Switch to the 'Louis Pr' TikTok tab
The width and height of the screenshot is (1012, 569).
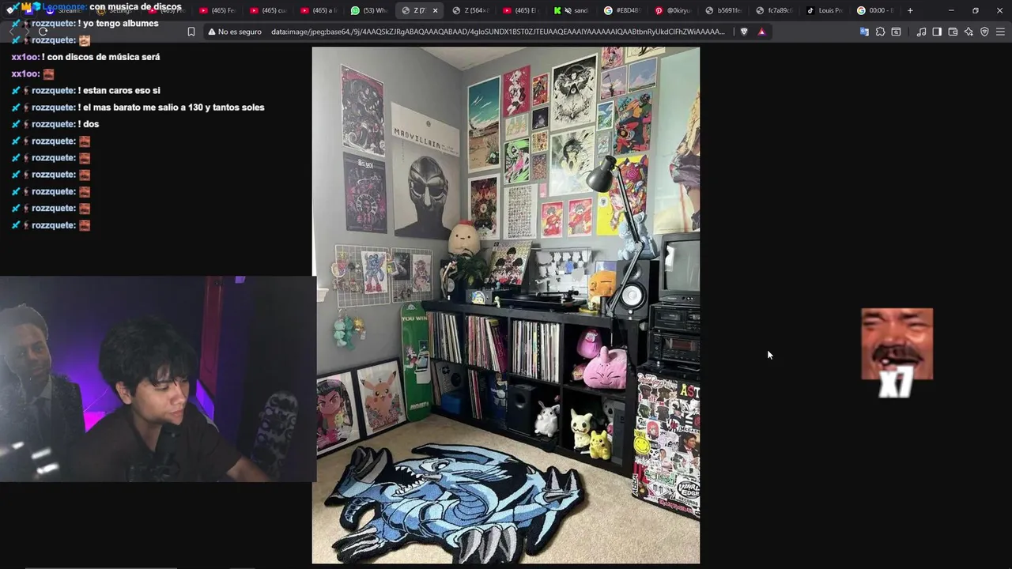click(x=824, y=10)
